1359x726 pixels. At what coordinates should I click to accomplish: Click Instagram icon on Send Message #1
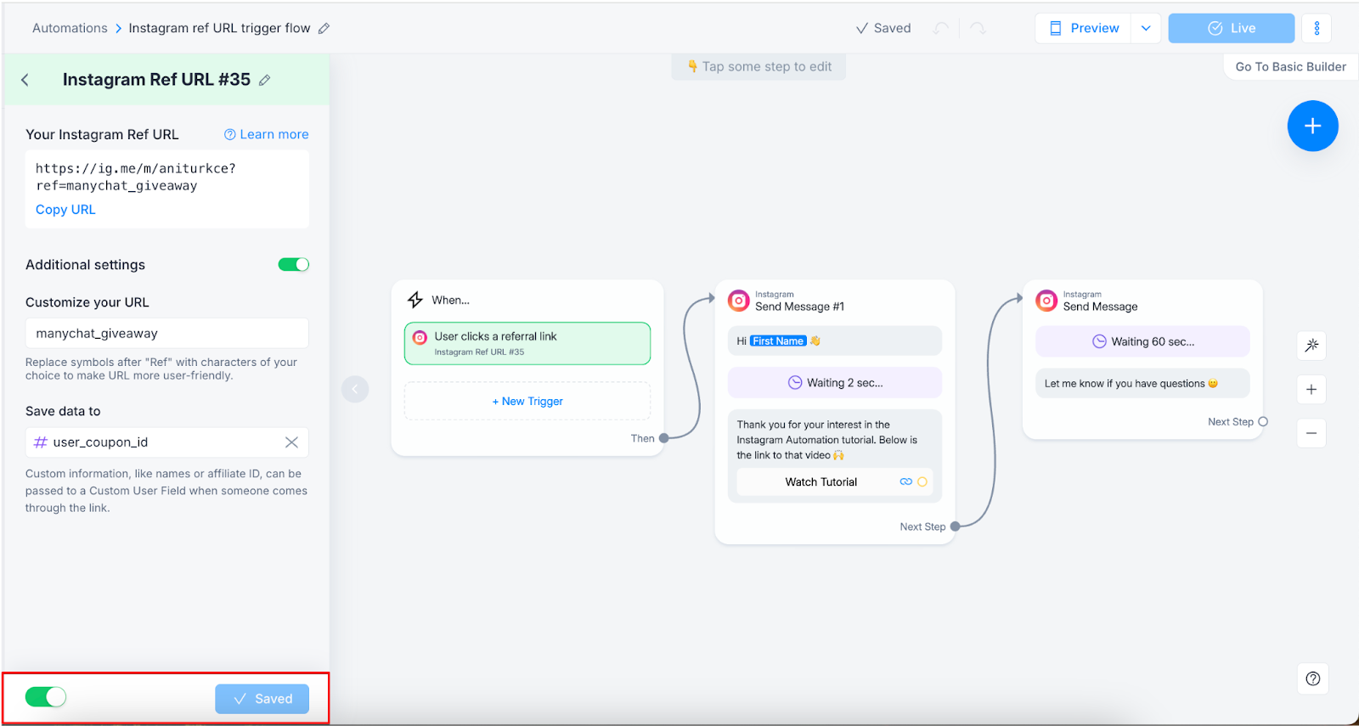[739, 301]
